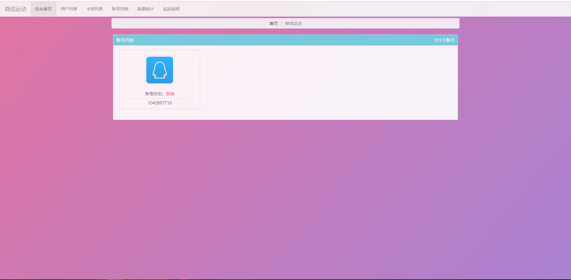Viewport: 571px width, 280px height.
Task: Select 账号列表 in the navbar
Action: tap(120, 9)
